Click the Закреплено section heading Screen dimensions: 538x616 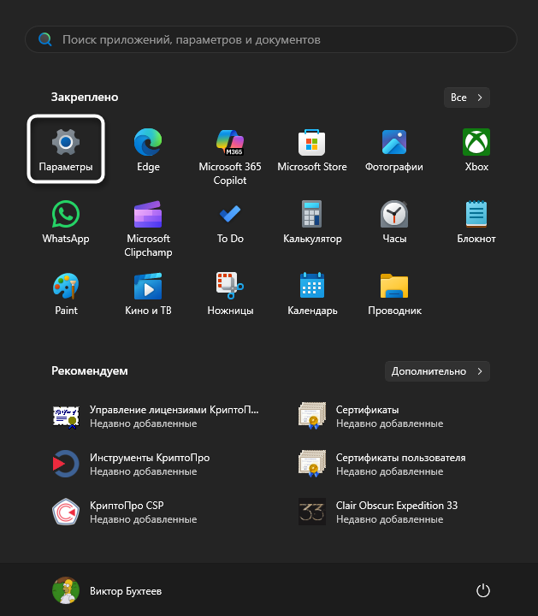[85, 97]
